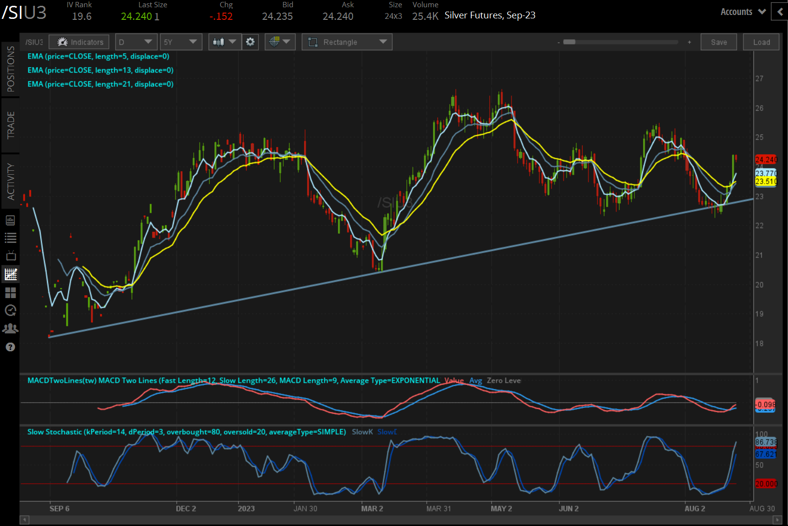Open the Rectangle drawing tool dropdown

pos(347,42)
